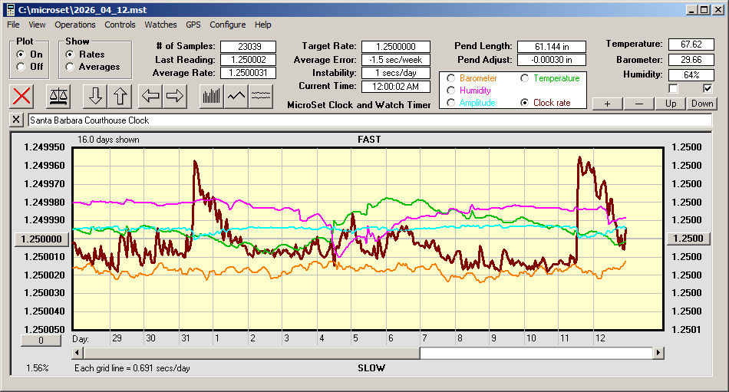Screen dimensions: 729x392
Task: Open the Configure menu
Action: pyautogui.click(x=228, y=25)
